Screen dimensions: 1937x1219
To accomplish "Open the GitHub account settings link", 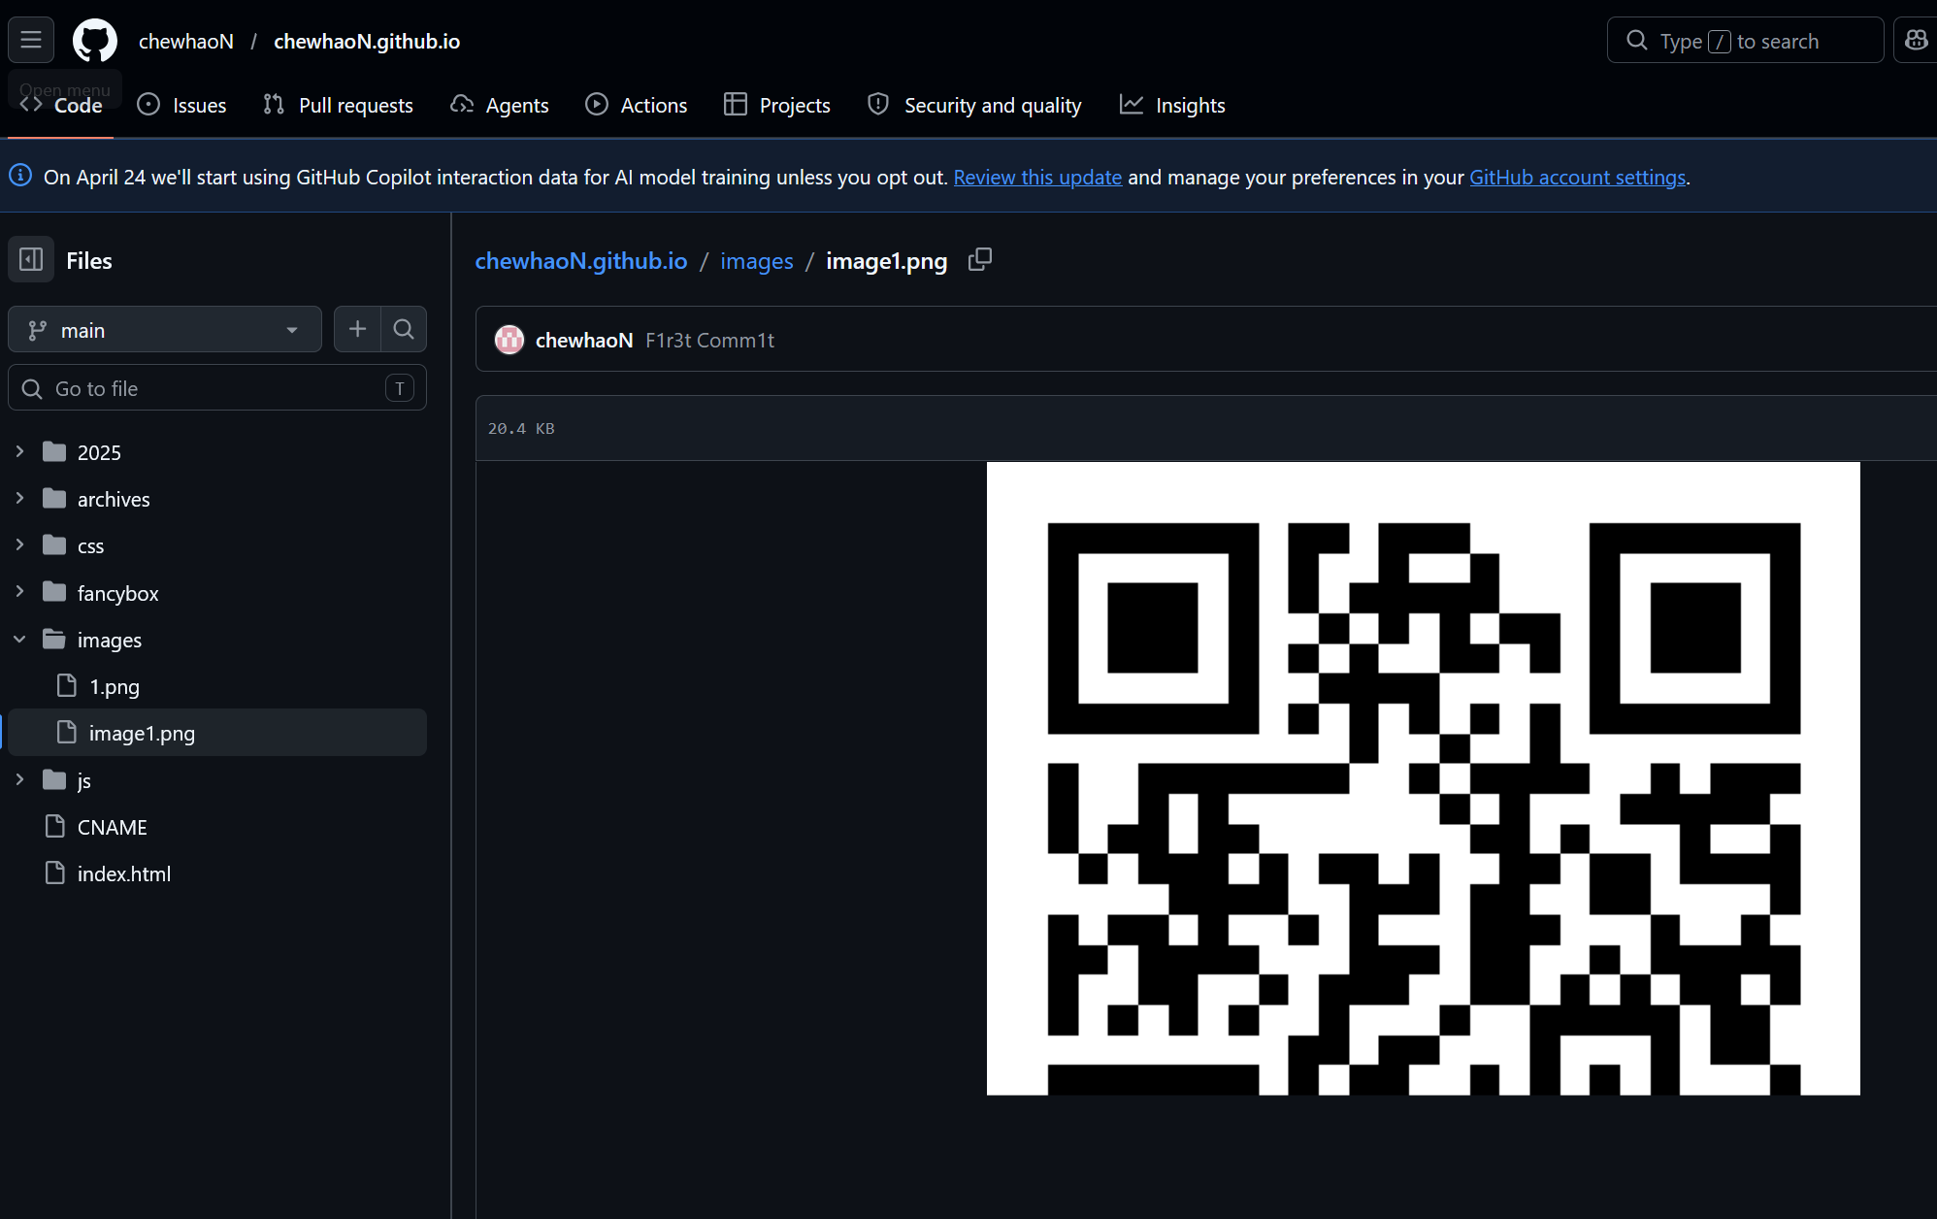I will (1578, 177).
